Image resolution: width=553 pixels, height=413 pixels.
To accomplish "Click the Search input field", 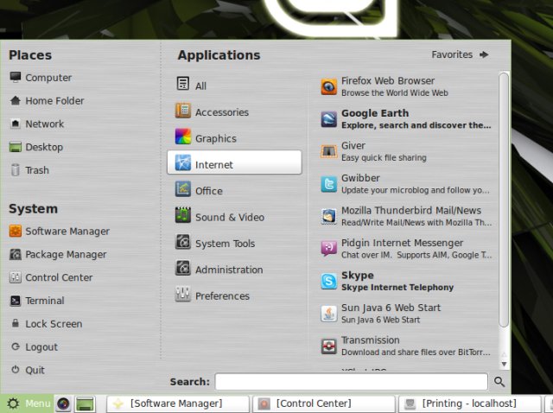I will 351,382.
